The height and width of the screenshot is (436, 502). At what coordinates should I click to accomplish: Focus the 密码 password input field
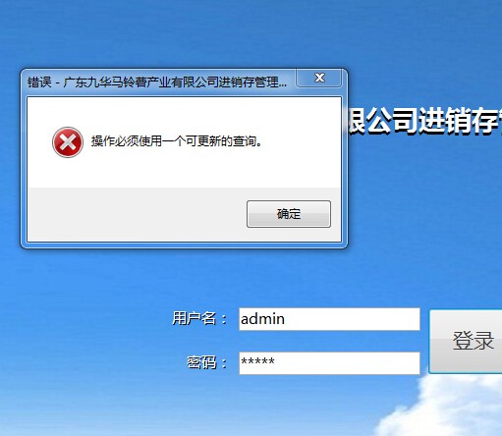click(329, 363)
